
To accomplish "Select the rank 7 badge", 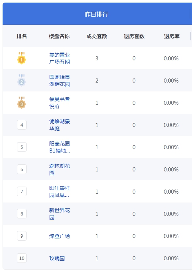I will pyautogui.click(x=22, y=191).
